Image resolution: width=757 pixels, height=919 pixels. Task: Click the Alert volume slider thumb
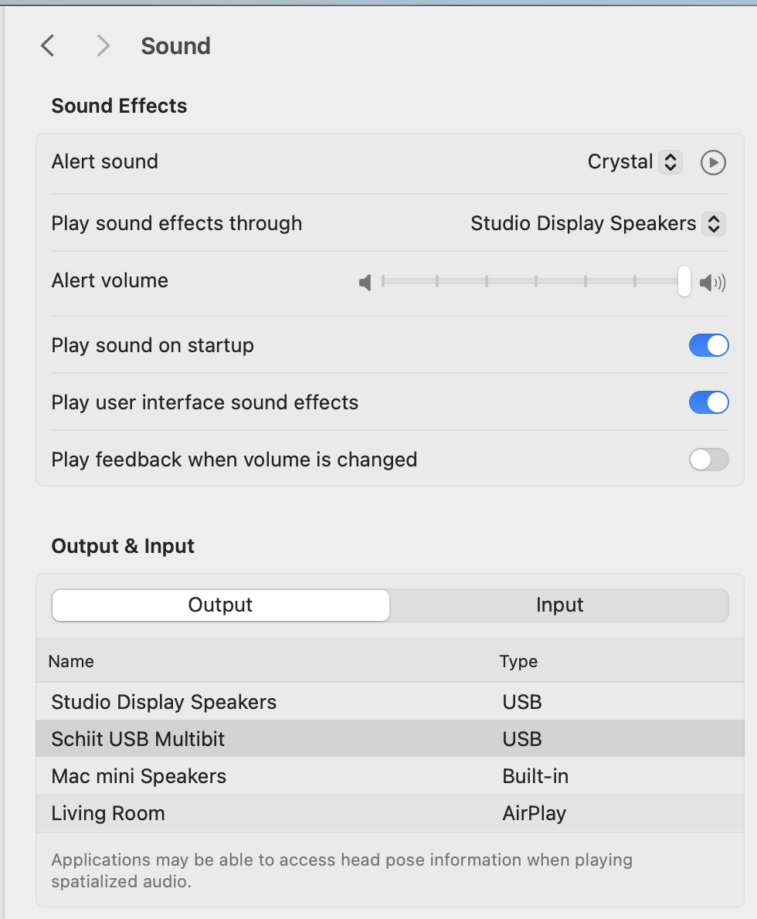click(x=684, y=281)
